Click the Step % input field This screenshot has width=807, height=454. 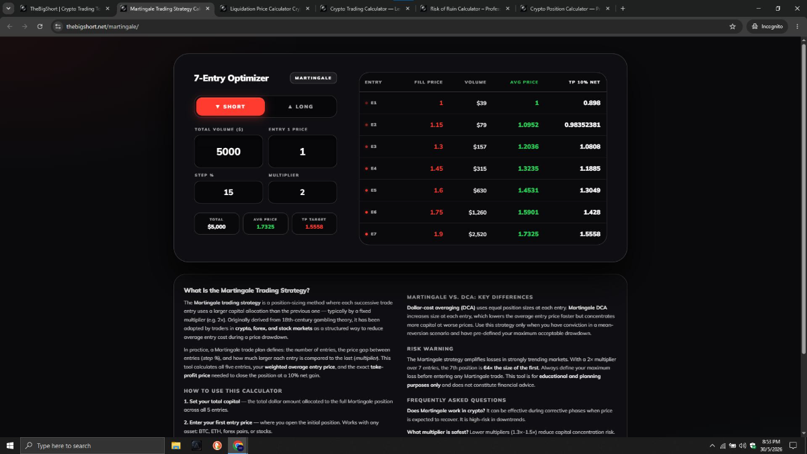click(x=229, y=192)
